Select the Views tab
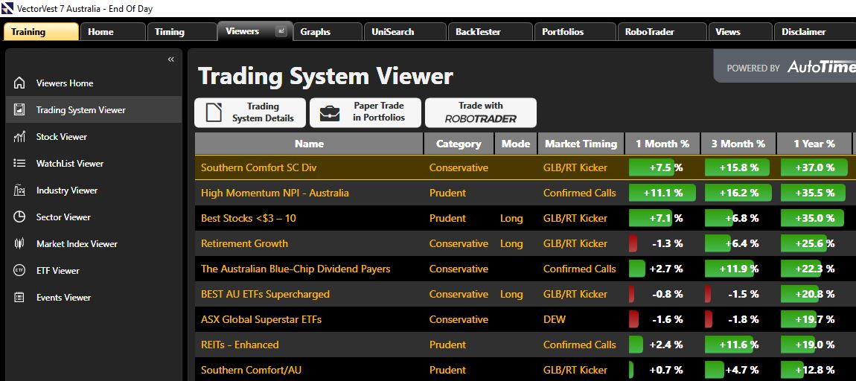856x381 pixels. tap(740, 32)
